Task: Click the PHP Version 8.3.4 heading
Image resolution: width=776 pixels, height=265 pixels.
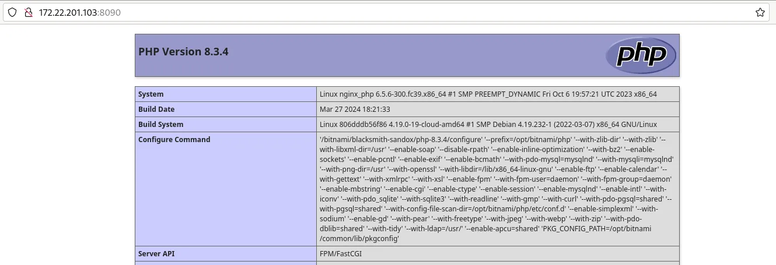Action: 183,52
